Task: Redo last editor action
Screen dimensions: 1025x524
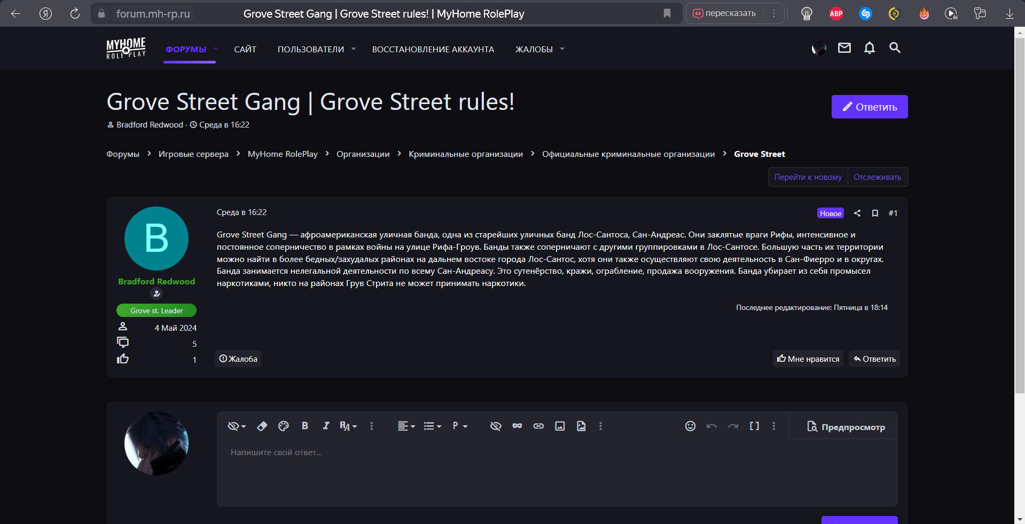Action: [x=733, y=426]
